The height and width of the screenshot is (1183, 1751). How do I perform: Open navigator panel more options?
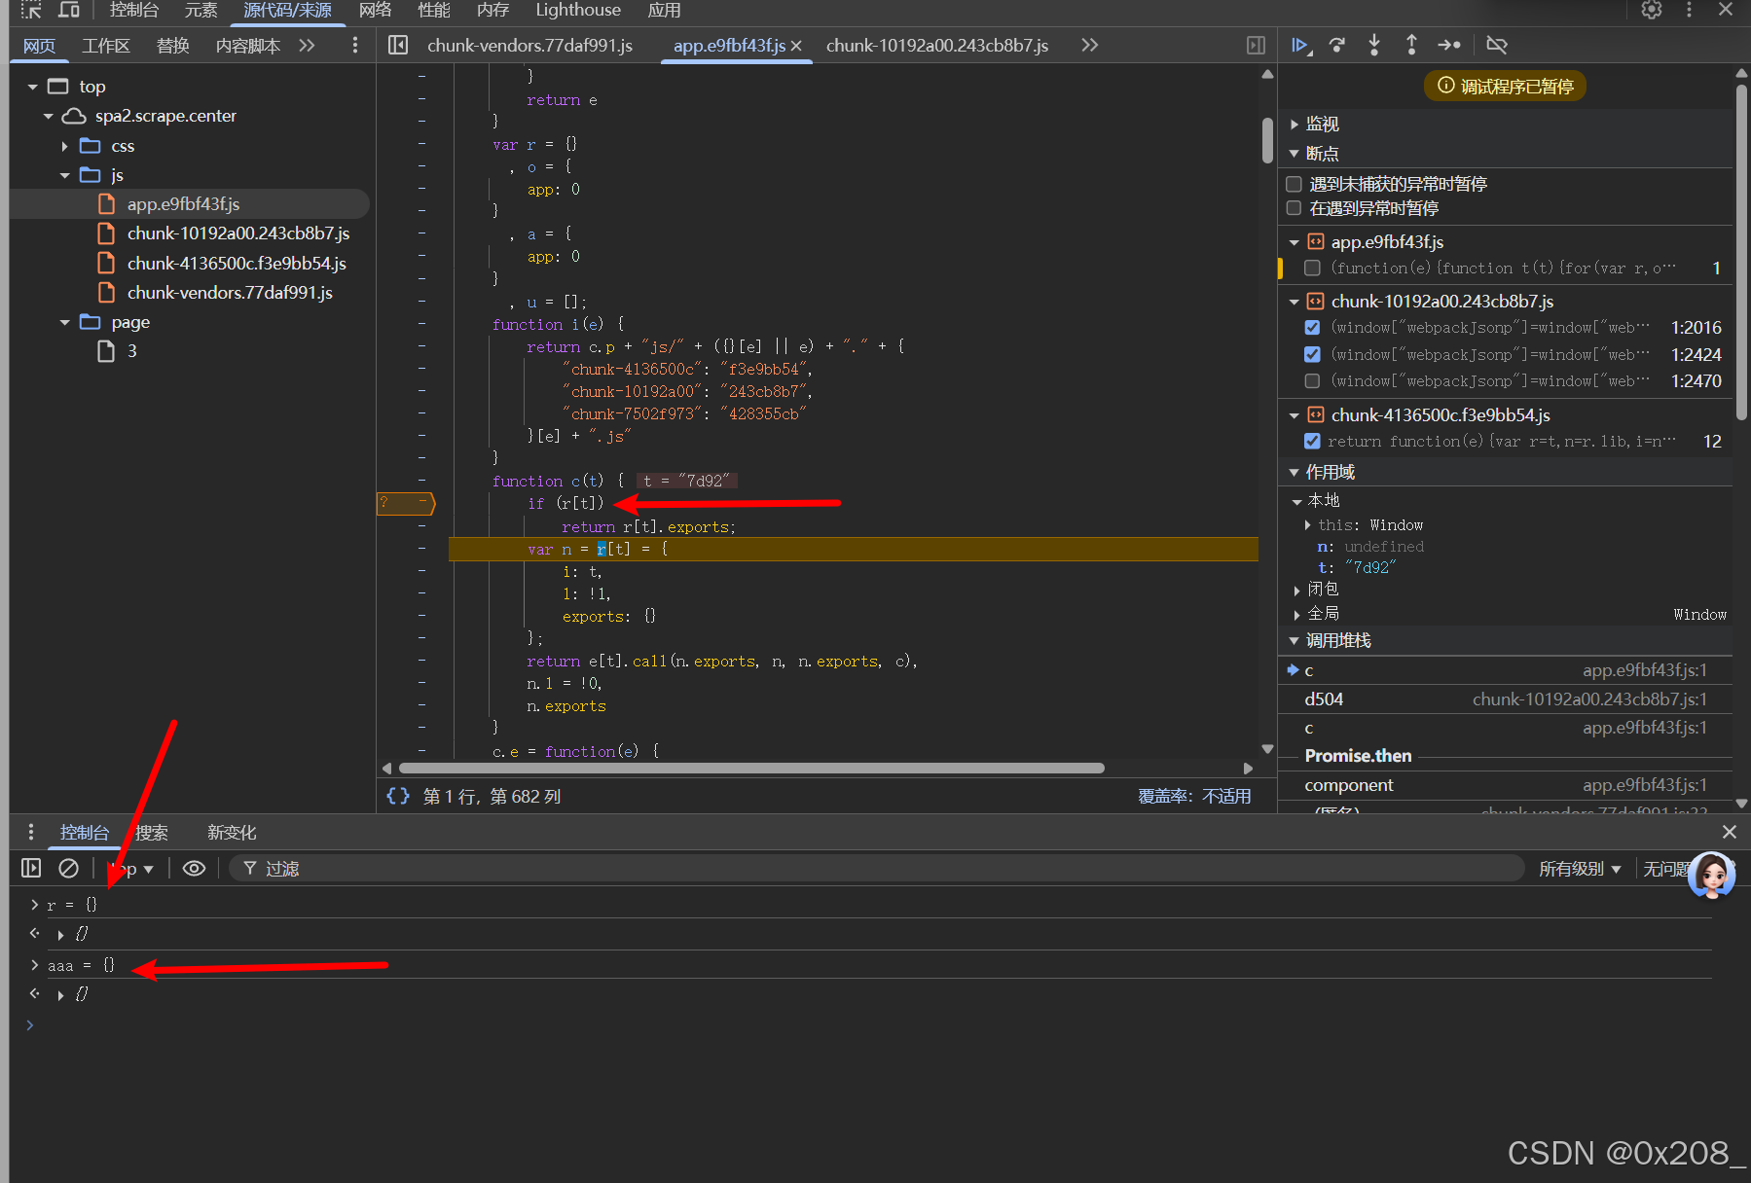[354, 46]
